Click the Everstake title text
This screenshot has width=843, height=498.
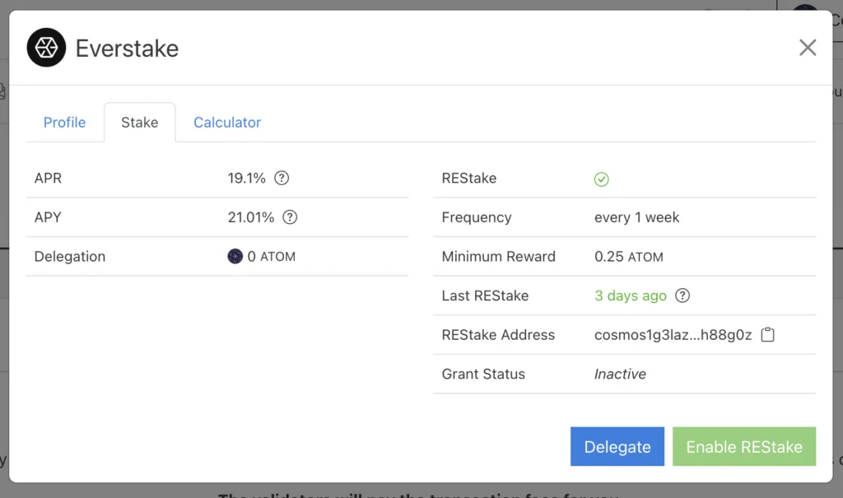pyautogui.click(x=127, y=49)
